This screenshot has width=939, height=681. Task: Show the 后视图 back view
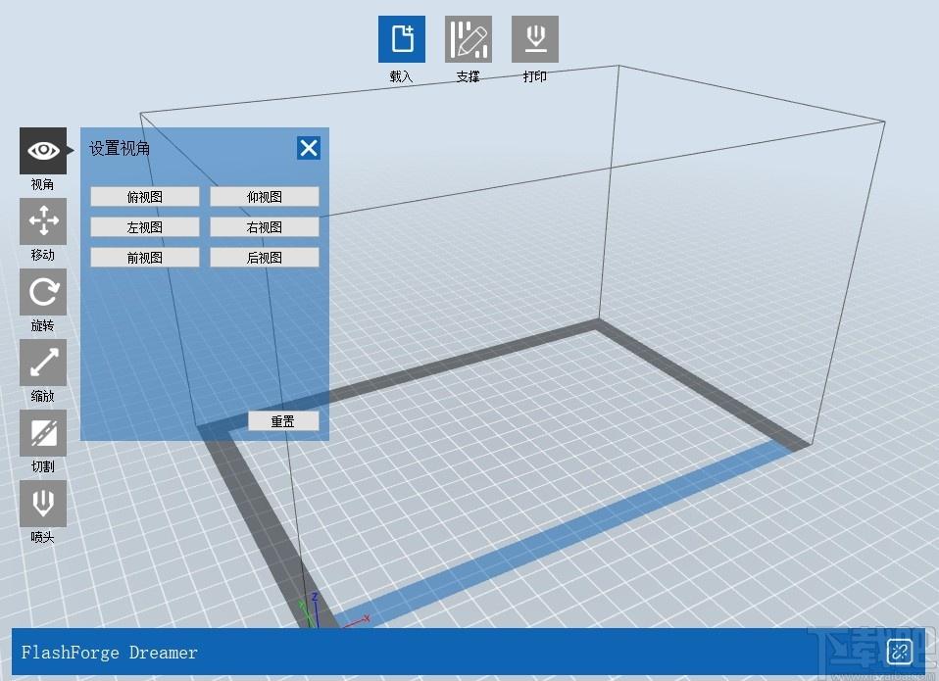tap(264, 258)
